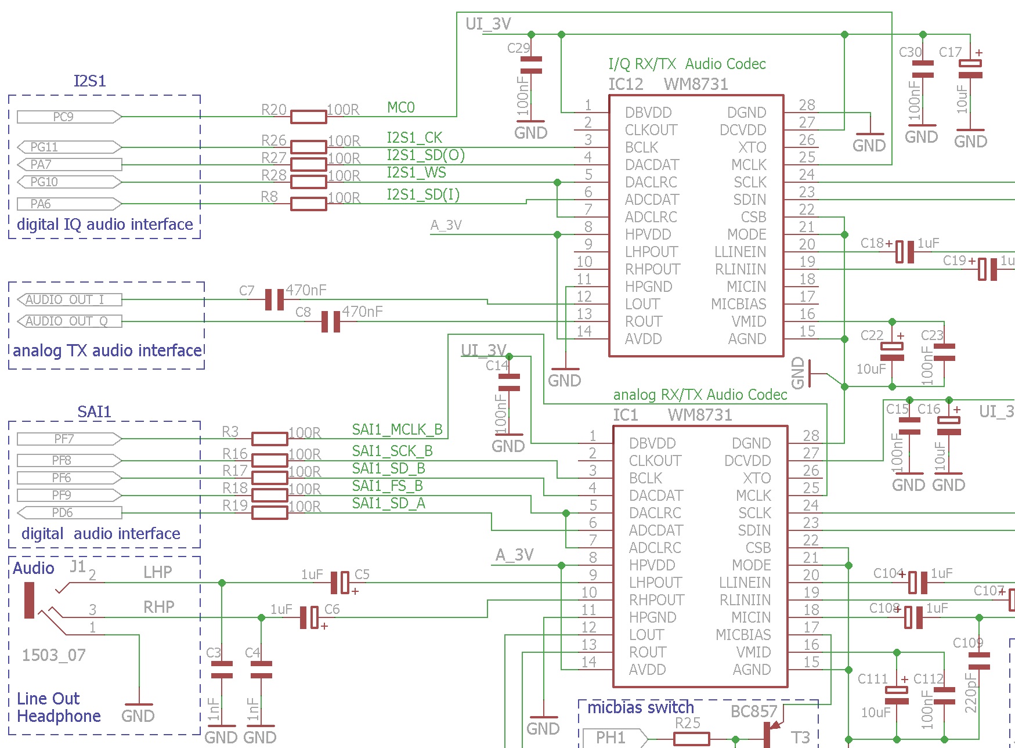This screenshot has width=1015, height=748.
Task: Click the 'analog RX/TX Audio Codec' title
Action: (700, 395)
